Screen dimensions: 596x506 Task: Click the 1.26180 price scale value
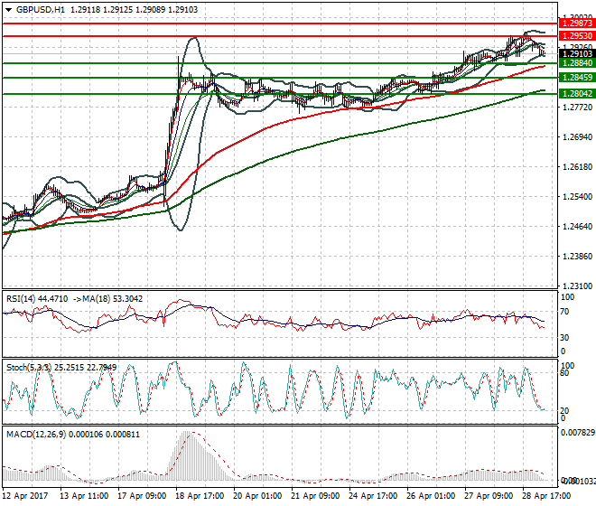click(x=577, y=166)
